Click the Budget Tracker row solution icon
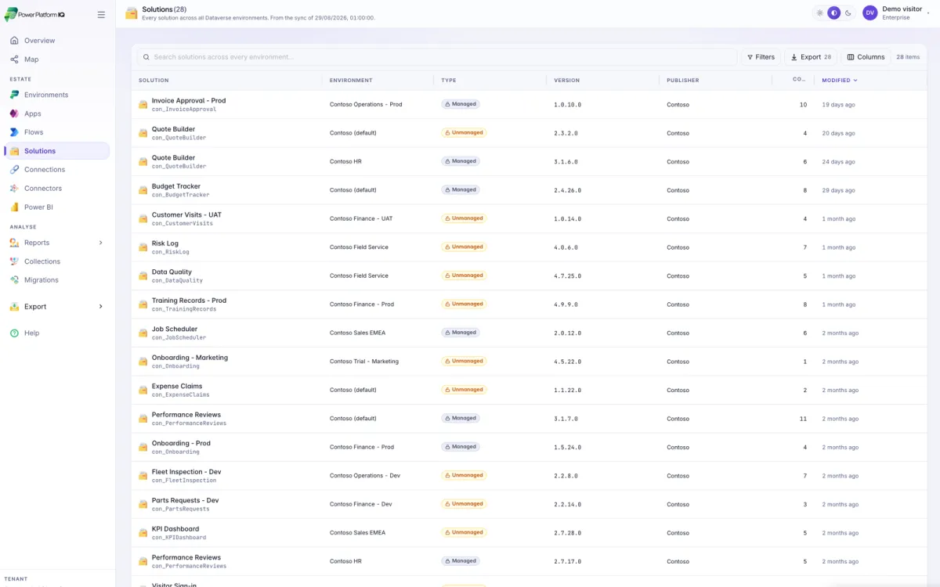 tap(143, 190)
